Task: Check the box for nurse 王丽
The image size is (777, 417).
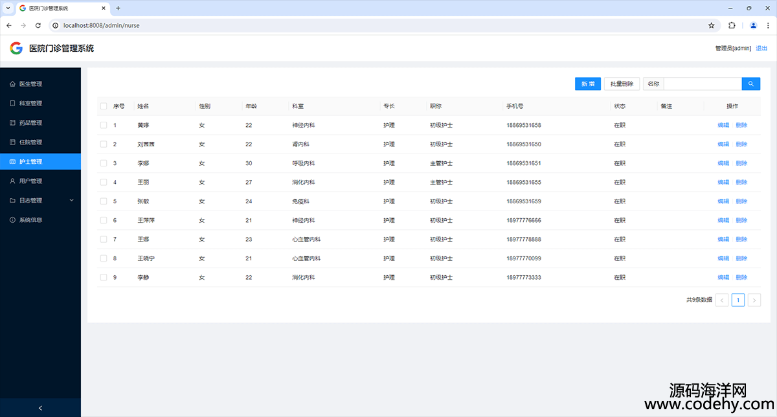Action: (x=104, y=182)
